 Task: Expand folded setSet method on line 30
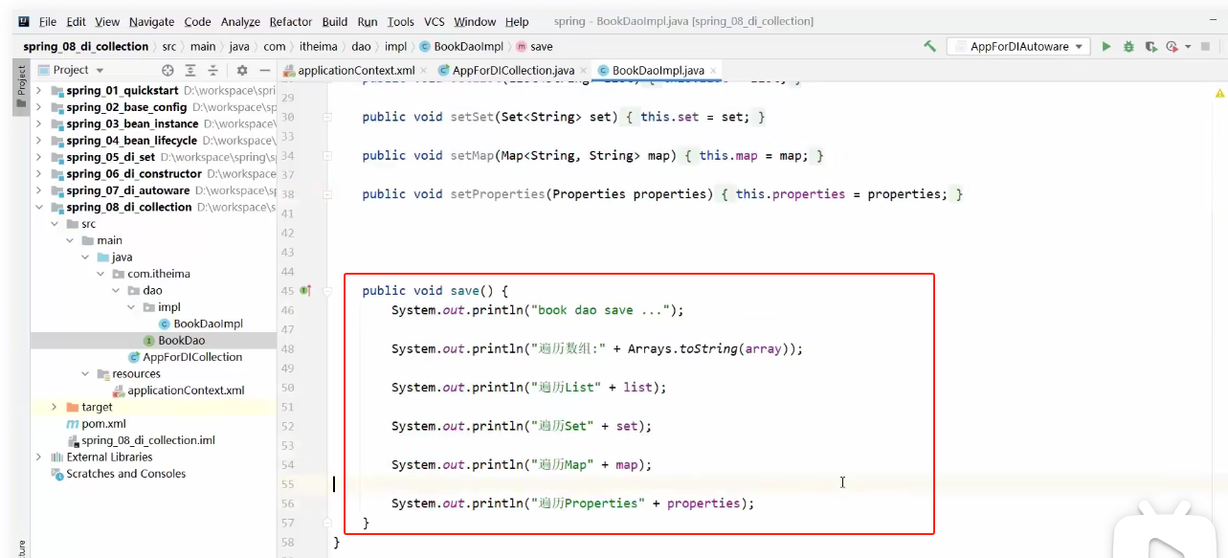click(x=327, y=117)
